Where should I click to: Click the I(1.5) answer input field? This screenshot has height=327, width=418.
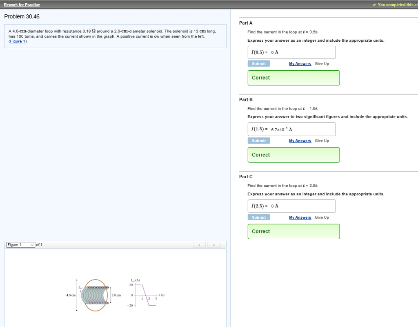(x=291, y=129)
